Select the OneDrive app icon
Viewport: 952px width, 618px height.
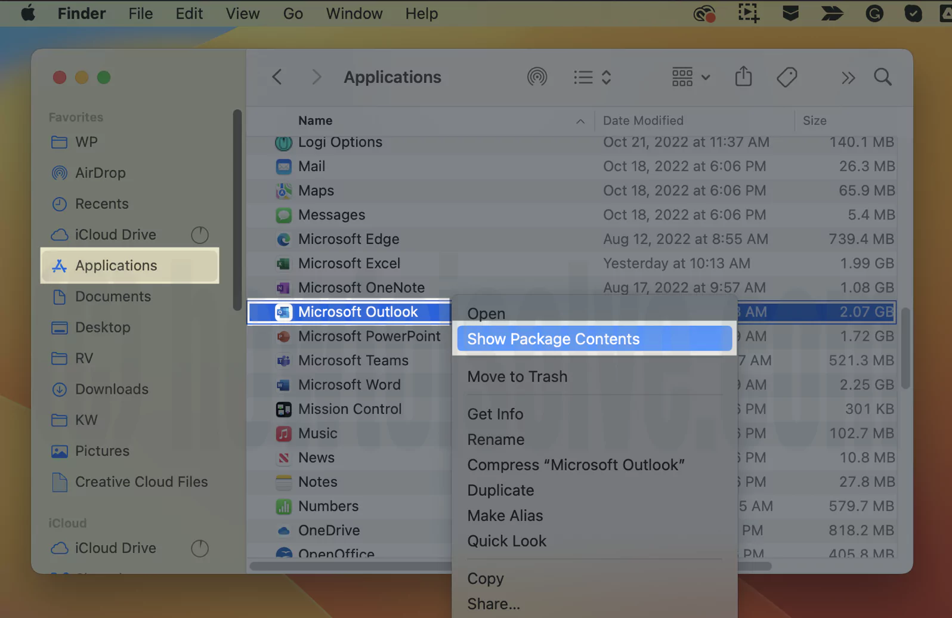pyautogui.click(x=283, y=531)
